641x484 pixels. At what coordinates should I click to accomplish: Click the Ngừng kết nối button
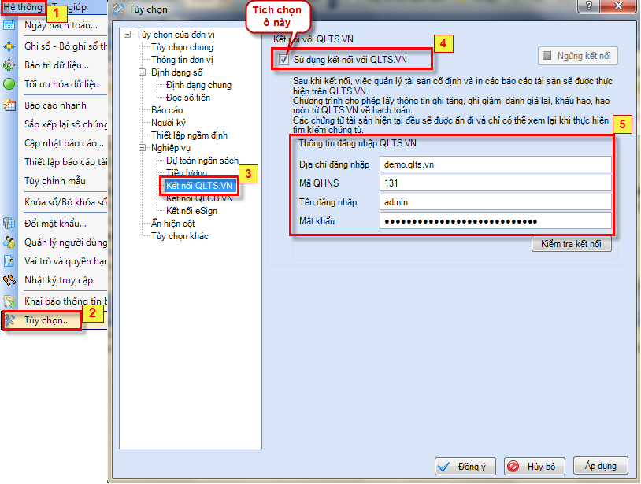(578, 56)
